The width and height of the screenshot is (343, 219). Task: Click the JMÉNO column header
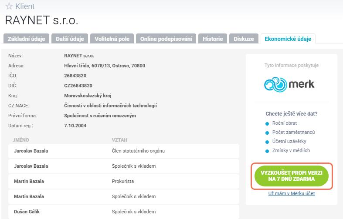(20, 140)
